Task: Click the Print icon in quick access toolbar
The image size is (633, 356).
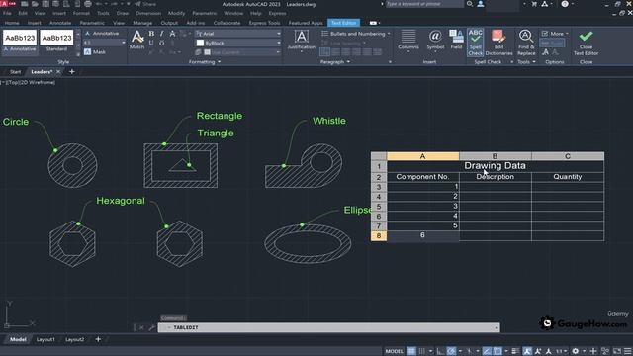Action: point(88,4)
